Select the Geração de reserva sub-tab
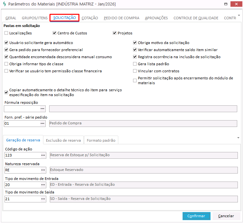 point(23,140)
